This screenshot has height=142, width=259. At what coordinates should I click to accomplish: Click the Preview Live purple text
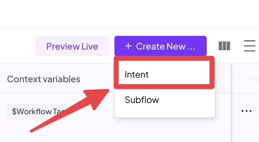(x=72, y=46)
